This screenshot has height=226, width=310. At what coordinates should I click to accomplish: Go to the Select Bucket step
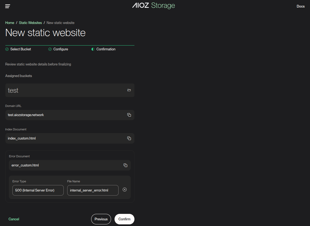(20, 49)
